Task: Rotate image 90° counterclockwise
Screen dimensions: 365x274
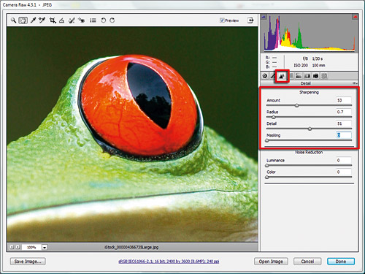Action: 103,20
